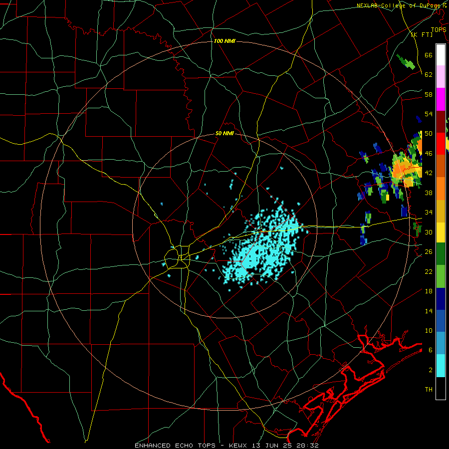Click the '38' legend value
Viewport: 449px width, 449px height.
point(429,193)
